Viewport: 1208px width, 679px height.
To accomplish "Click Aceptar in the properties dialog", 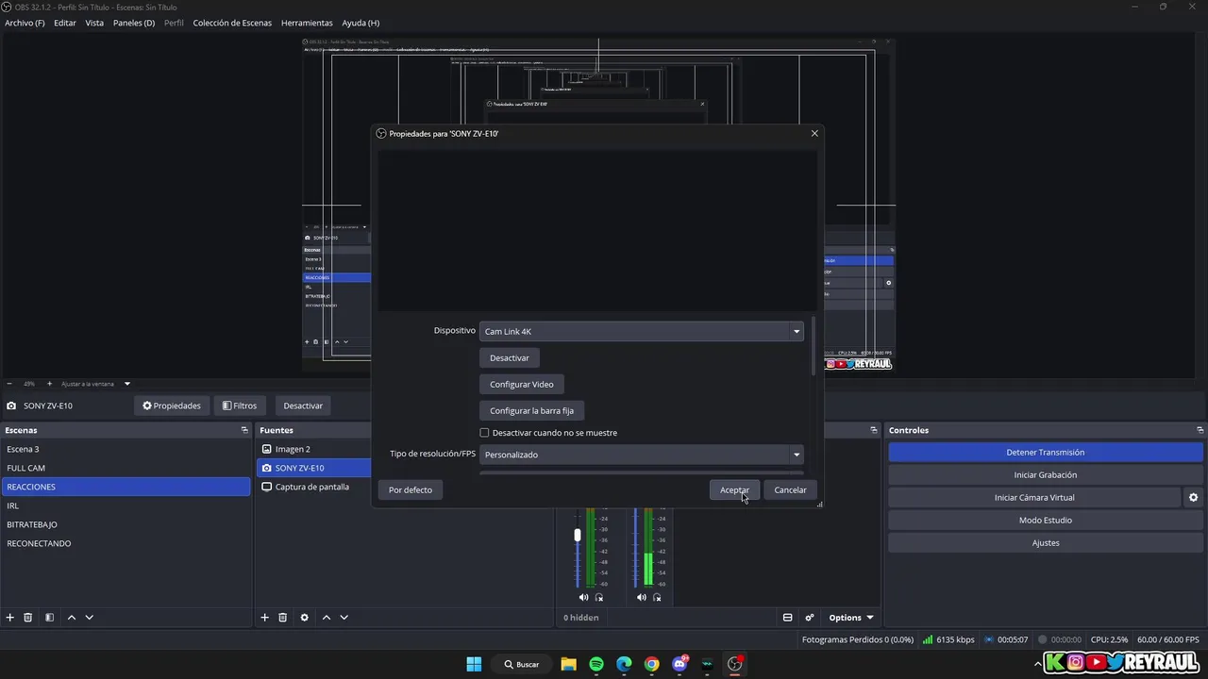I will 734,489.
